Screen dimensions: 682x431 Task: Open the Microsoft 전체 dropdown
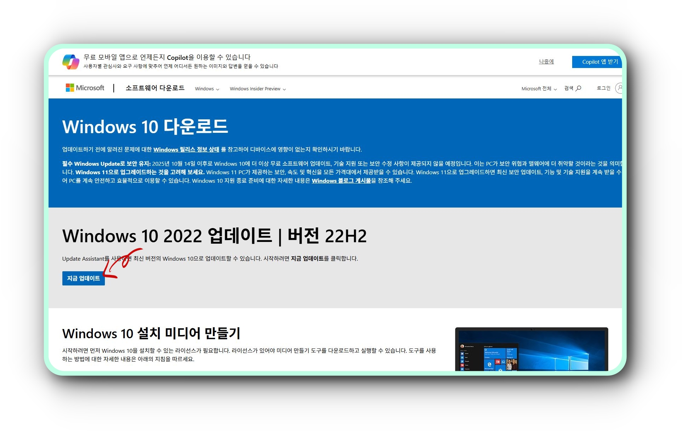(x=539, y=89)
